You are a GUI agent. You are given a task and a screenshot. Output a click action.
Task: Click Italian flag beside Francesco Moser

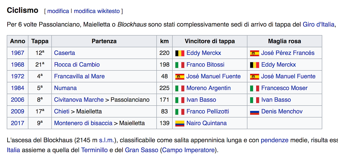coord(255,88)
